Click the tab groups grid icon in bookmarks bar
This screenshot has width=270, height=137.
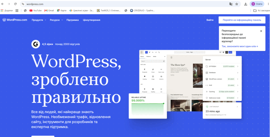(x=17, y=11)
